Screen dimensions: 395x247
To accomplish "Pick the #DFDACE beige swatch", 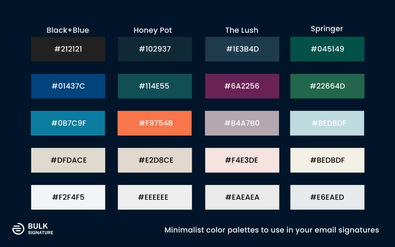I will tap(68, 160).
